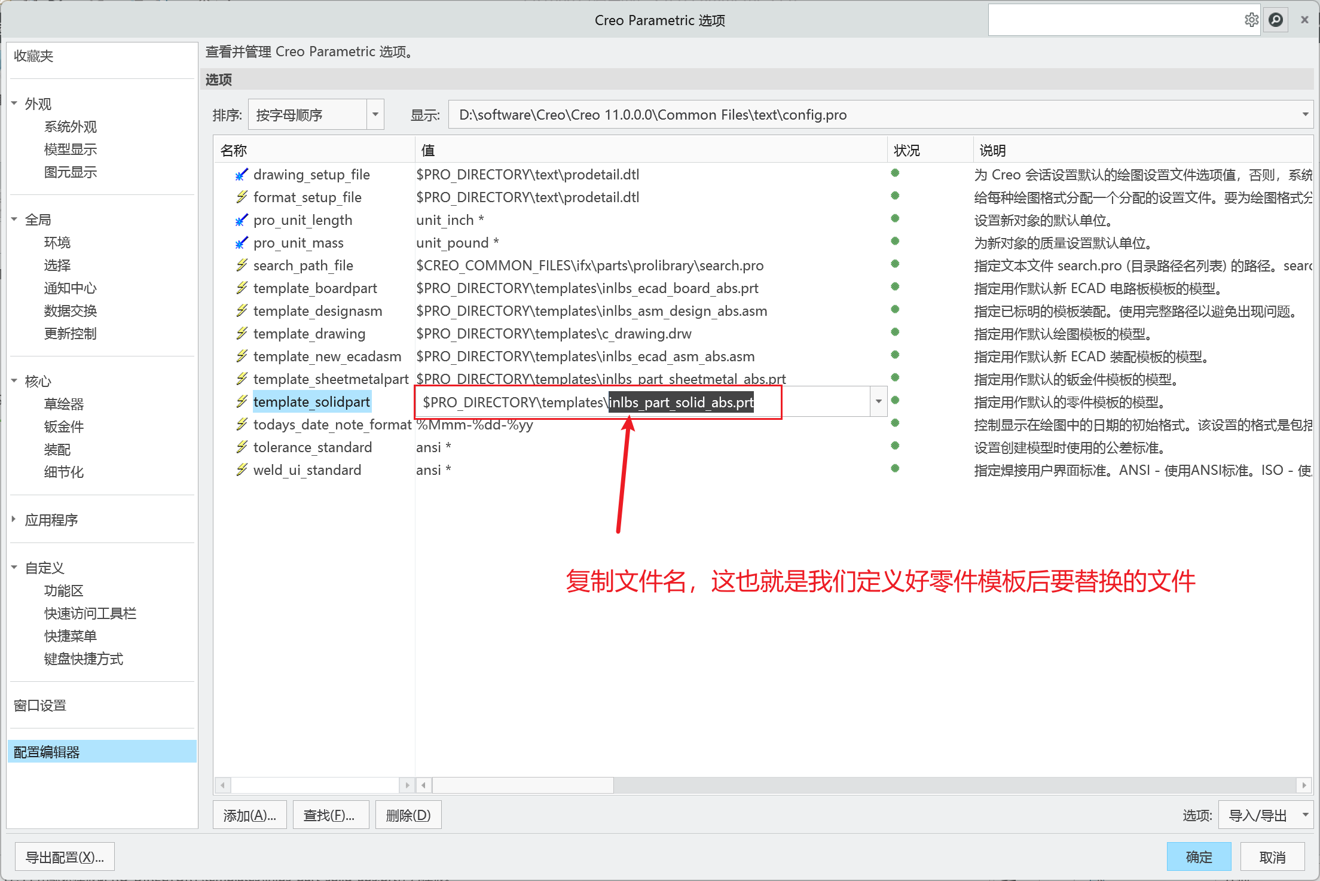
Task: Click the lightning icon beside template_boardpart
Action: (x=242, y=288)
